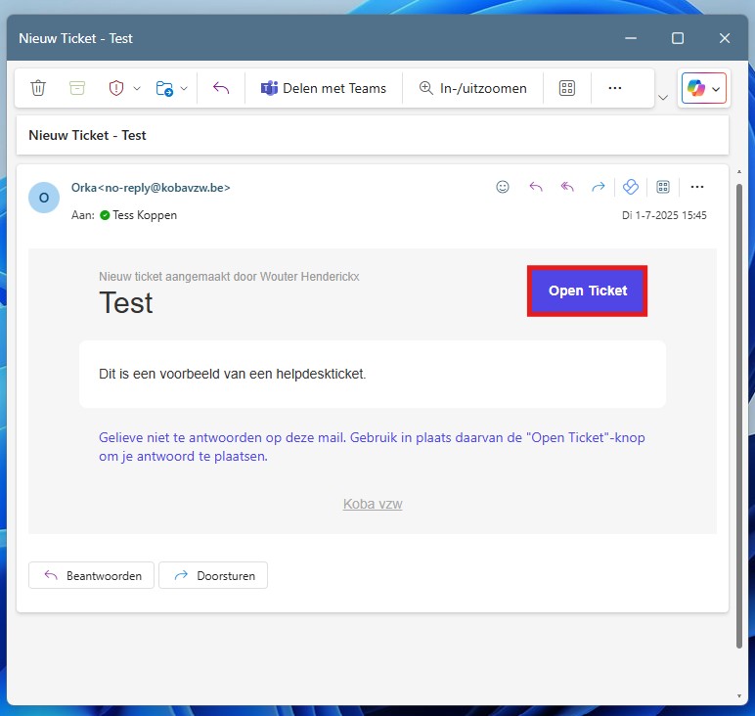Image resolution: width=755 pixels, height=716 pixels.
Task: Click the apps grid icon in the message header
Action: pos(663,187)
